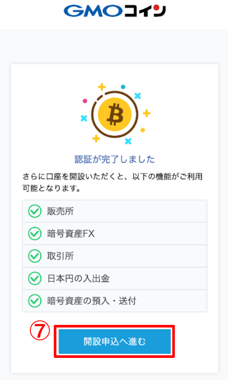Select the 暗号資産の預入・送付 feature row
The width and height of the screenshot is (228, 380).
(114, 301)
